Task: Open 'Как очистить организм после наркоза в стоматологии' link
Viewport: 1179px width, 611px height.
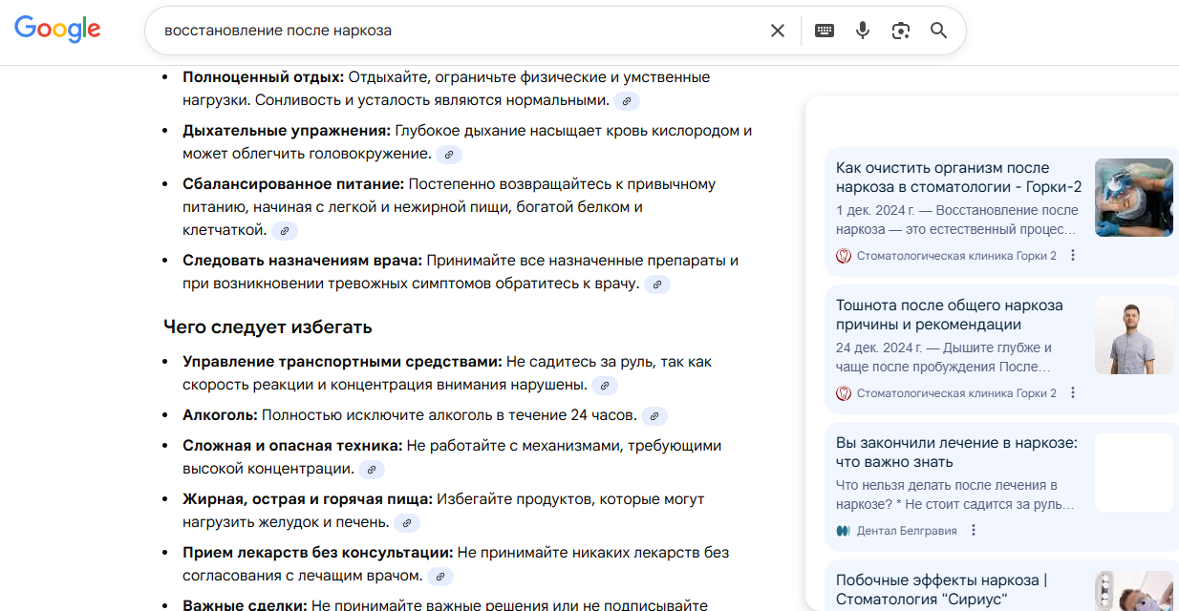Action: click(958, 178)
